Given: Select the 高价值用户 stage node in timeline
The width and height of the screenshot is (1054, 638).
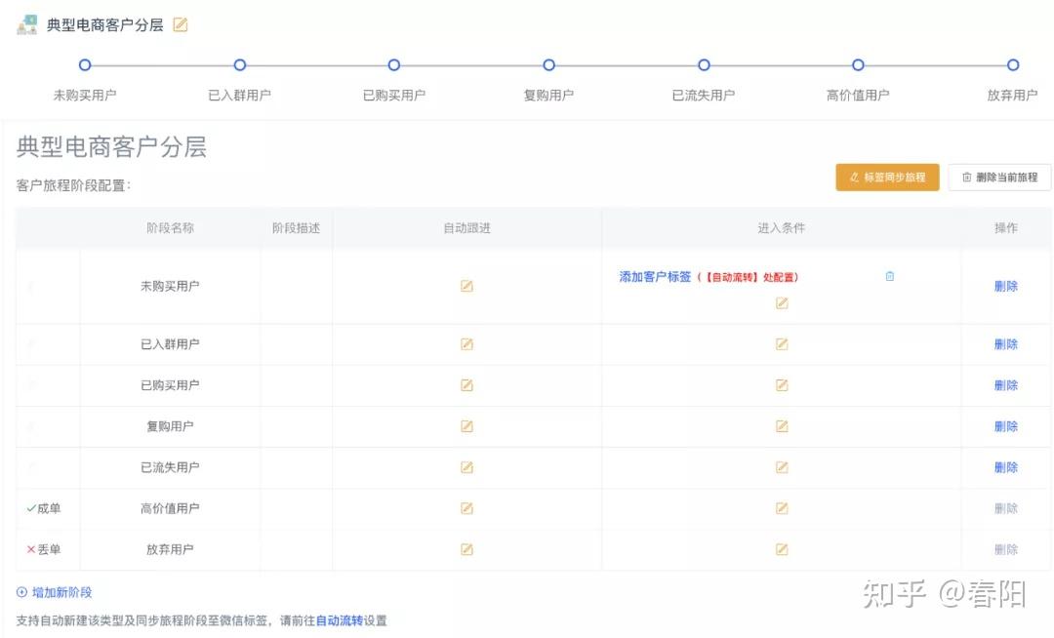Looking at the screenshot, I should coord(858,65).
